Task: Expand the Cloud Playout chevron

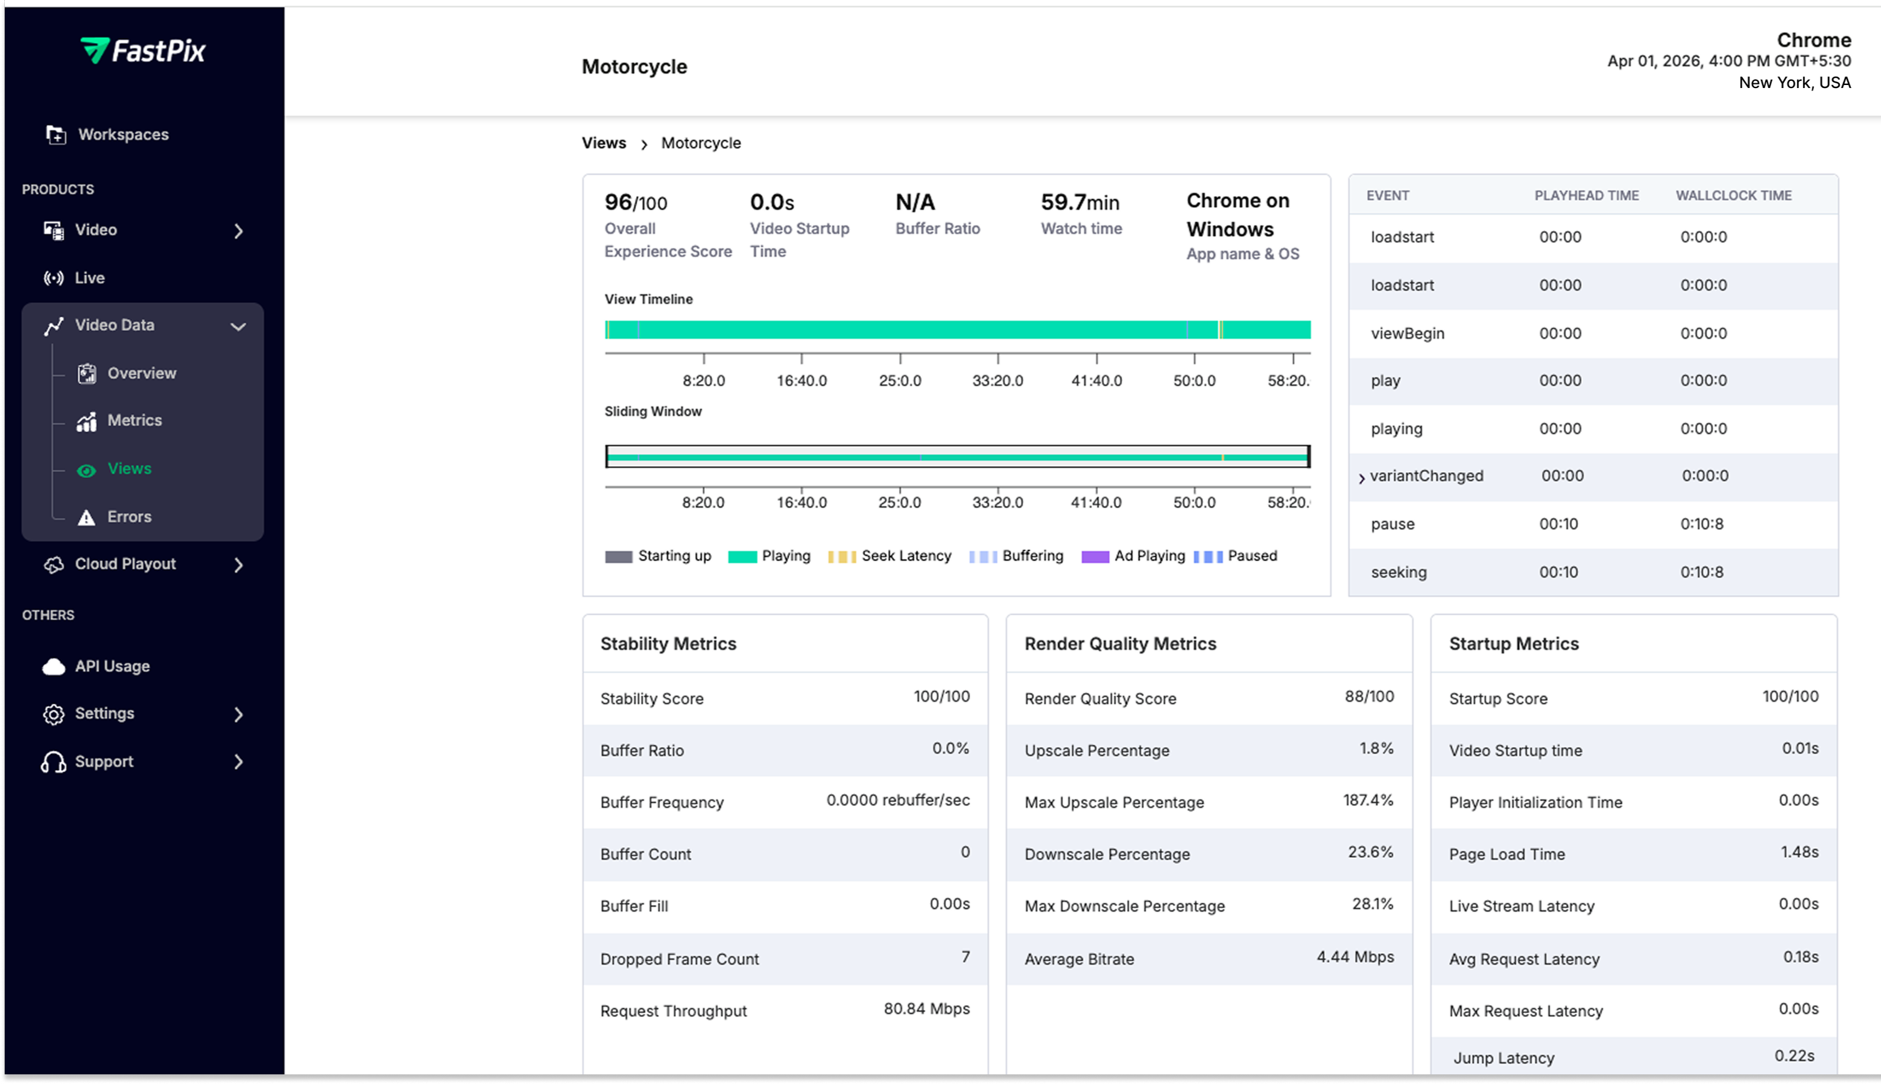Action: (x=238, y=565)
